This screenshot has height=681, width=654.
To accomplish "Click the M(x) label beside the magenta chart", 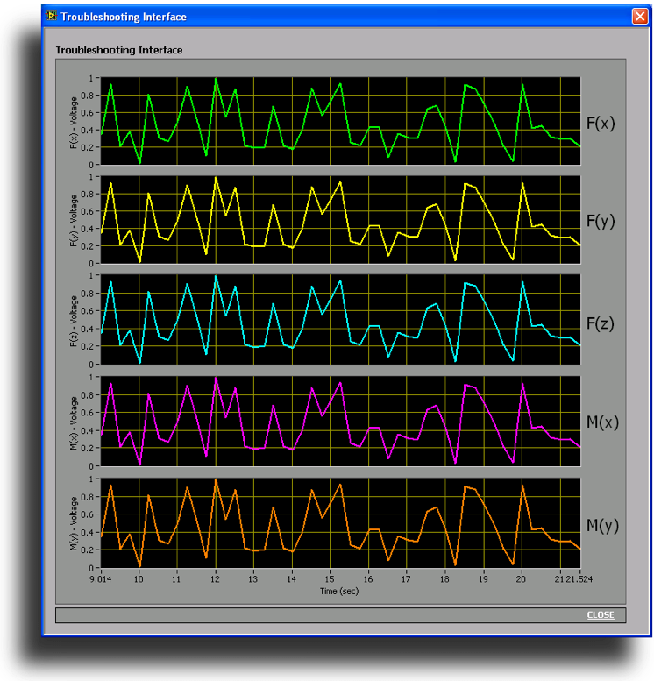I will 602,422.
